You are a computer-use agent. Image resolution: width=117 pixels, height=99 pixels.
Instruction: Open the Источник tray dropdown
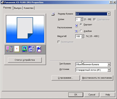click(x=93, y=70)
